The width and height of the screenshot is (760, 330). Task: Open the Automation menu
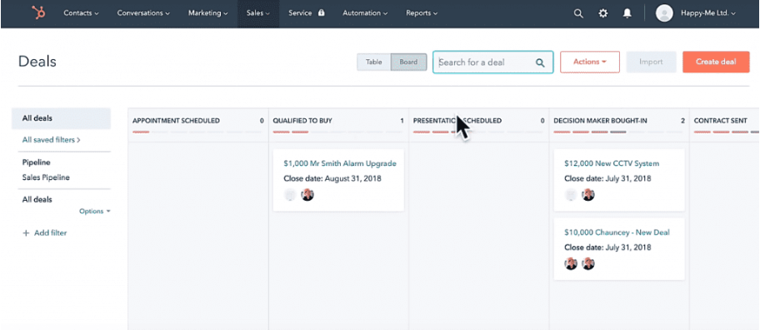(x=365, y=13)
